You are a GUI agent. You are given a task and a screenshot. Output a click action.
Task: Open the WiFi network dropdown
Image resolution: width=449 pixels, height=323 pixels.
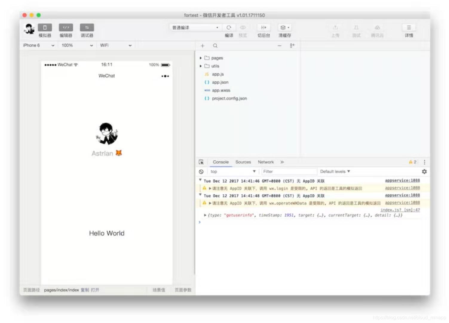(116, 45)
